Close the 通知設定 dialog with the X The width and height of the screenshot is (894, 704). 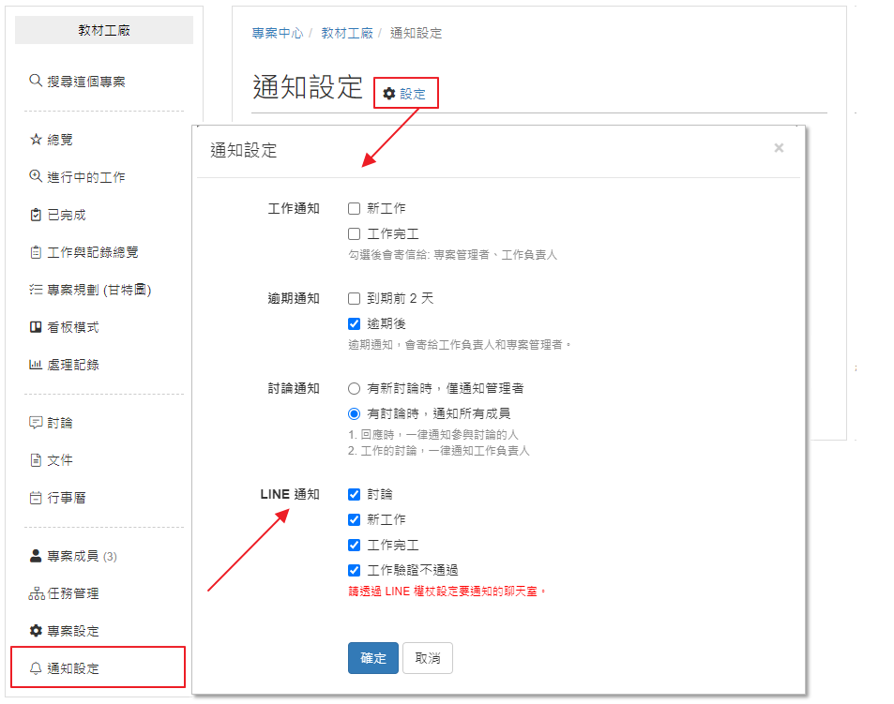pyautogui.click(x=779, y=148)
